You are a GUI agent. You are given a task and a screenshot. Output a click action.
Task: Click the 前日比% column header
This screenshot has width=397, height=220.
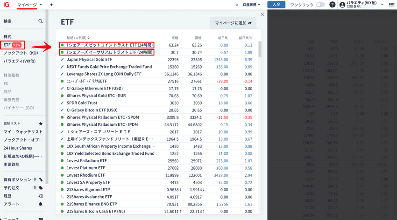(245, 38)
